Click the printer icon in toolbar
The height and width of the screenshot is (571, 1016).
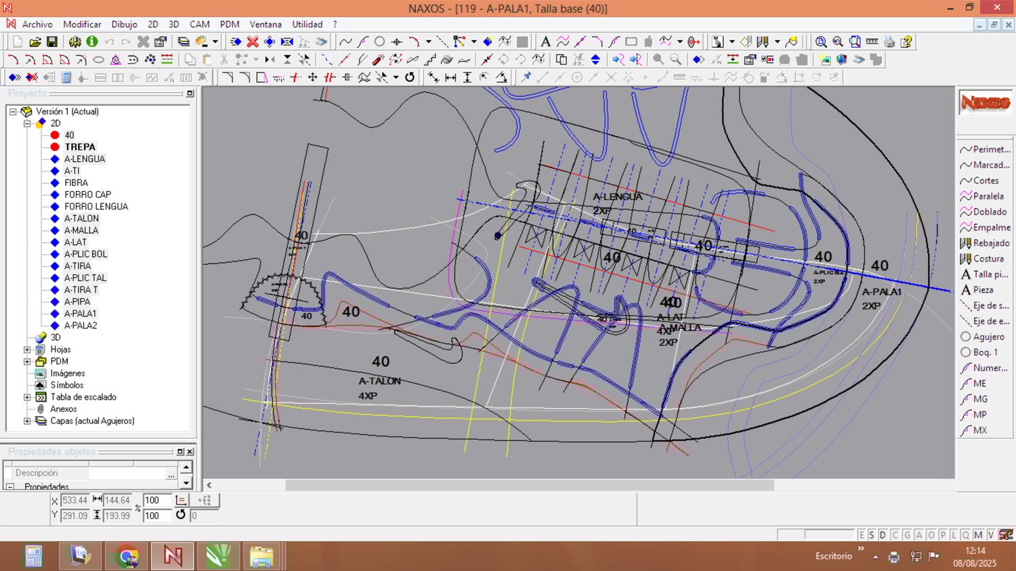click(x=889, y=42)
